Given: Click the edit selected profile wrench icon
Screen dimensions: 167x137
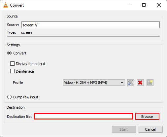Looking at the screenshot, I should point(131,83).
